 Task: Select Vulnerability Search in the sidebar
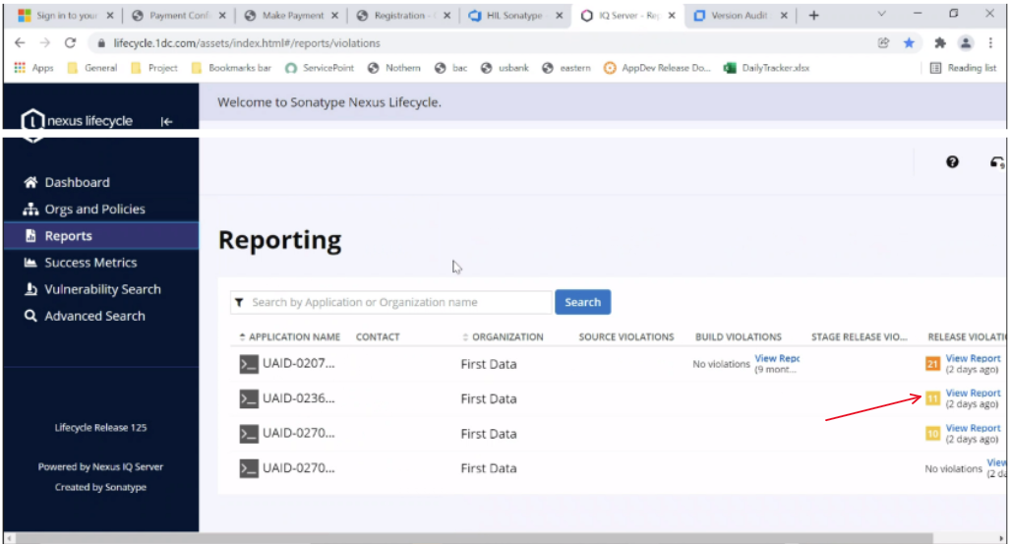(x=101, y=289)
